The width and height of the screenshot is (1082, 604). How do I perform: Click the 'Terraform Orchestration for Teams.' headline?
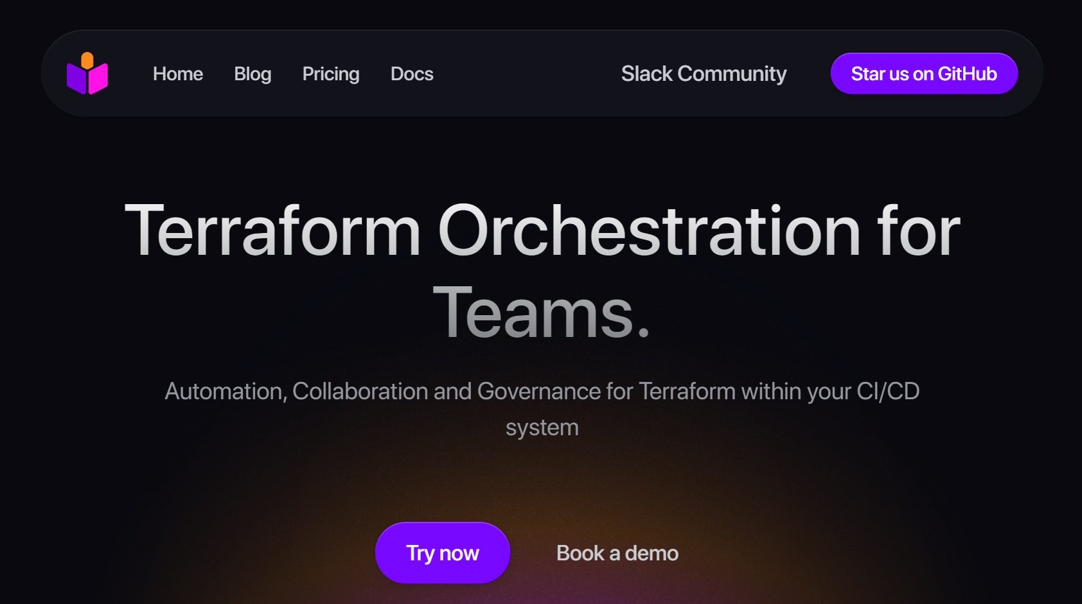[542, 270]
